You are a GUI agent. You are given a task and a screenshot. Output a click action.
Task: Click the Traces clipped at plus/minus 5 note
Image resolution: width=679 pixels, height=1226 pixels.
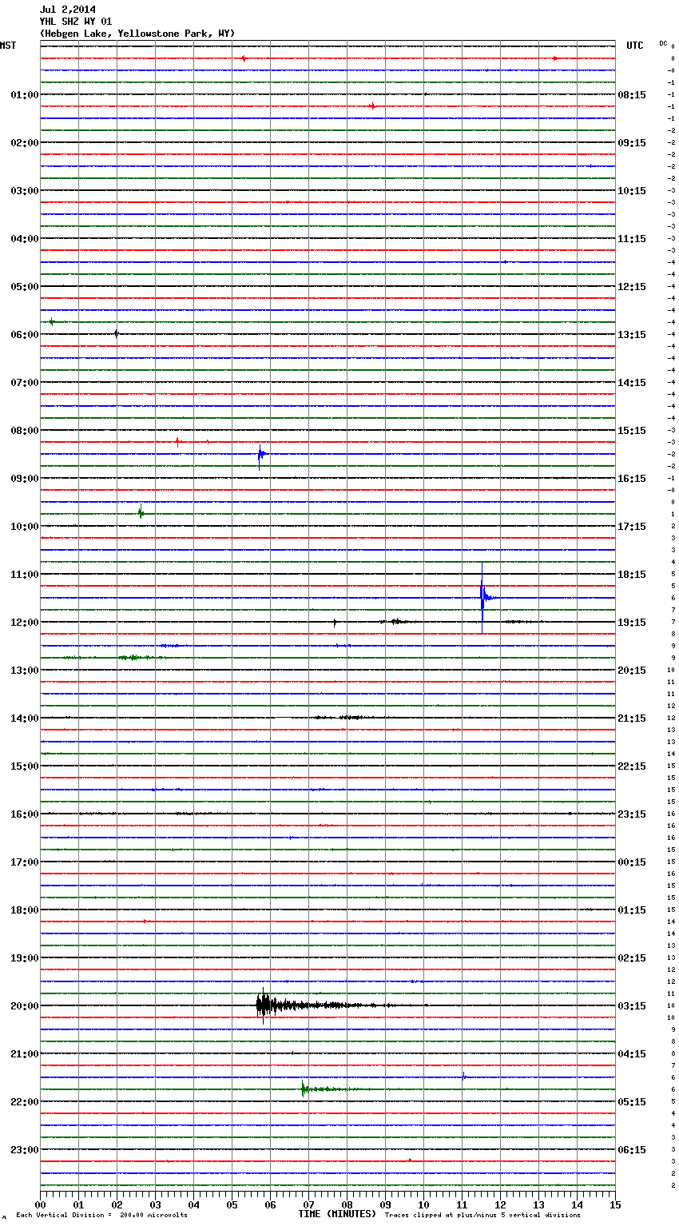[482, 1215]
